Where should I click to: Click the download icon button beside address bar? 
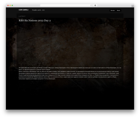pyautogui.click(x=95, y=6)
